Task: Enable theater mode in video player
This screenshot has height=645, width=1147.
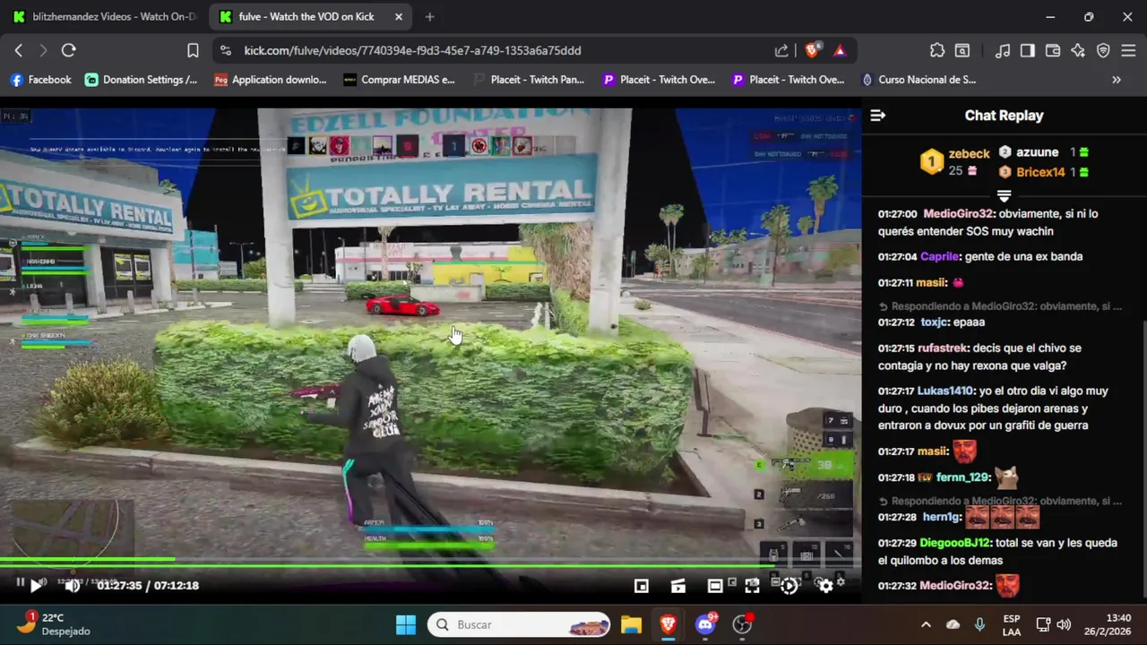Action: (715, 586)
